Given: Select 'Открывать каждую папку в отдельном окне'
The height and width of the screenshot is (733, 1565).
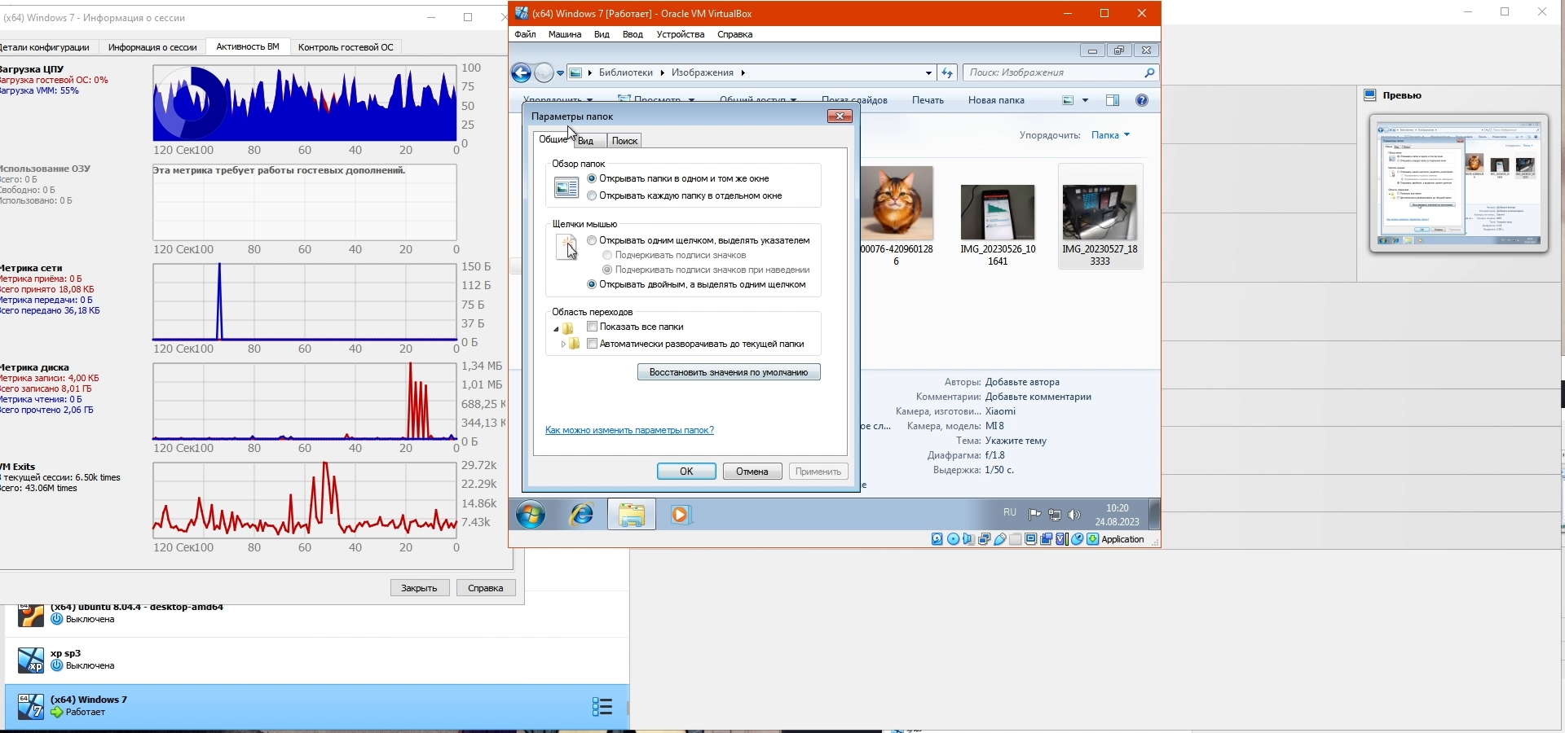Looking at the screenshot, I should [592, 195].
